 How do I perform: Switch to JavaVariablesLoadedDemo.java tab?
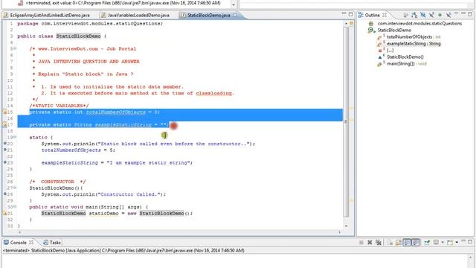[138, 15]
